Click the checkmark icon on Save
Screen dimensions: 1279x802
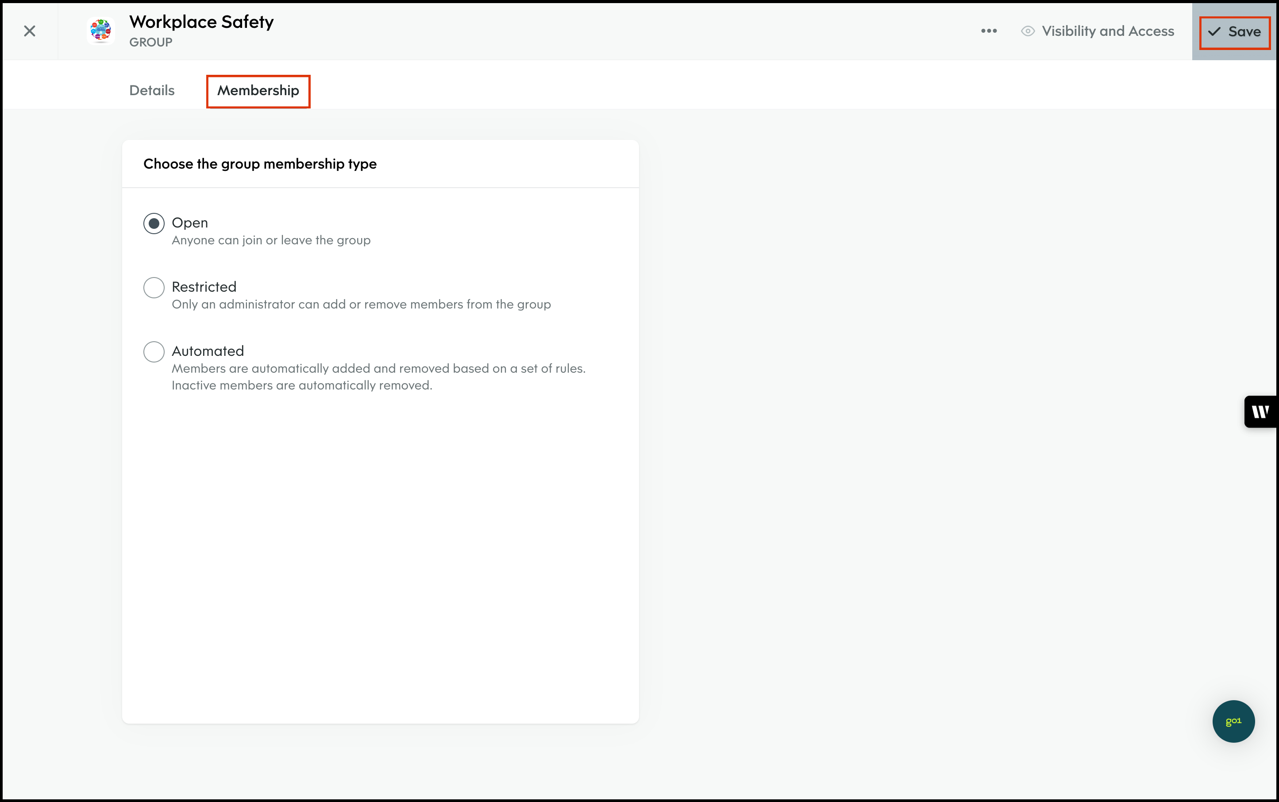click(x=1214, y=32)
